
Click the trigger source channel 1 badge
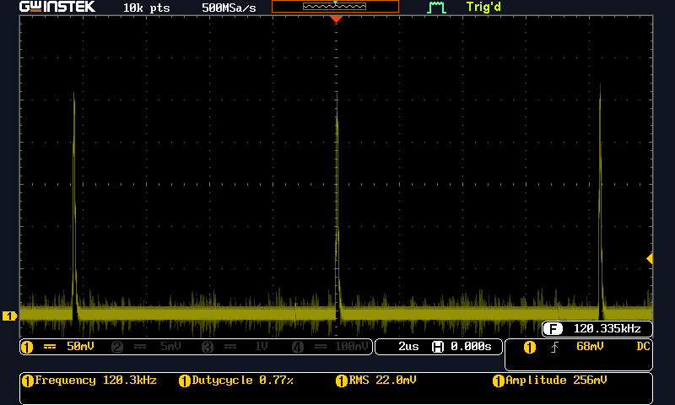(530, 348)
